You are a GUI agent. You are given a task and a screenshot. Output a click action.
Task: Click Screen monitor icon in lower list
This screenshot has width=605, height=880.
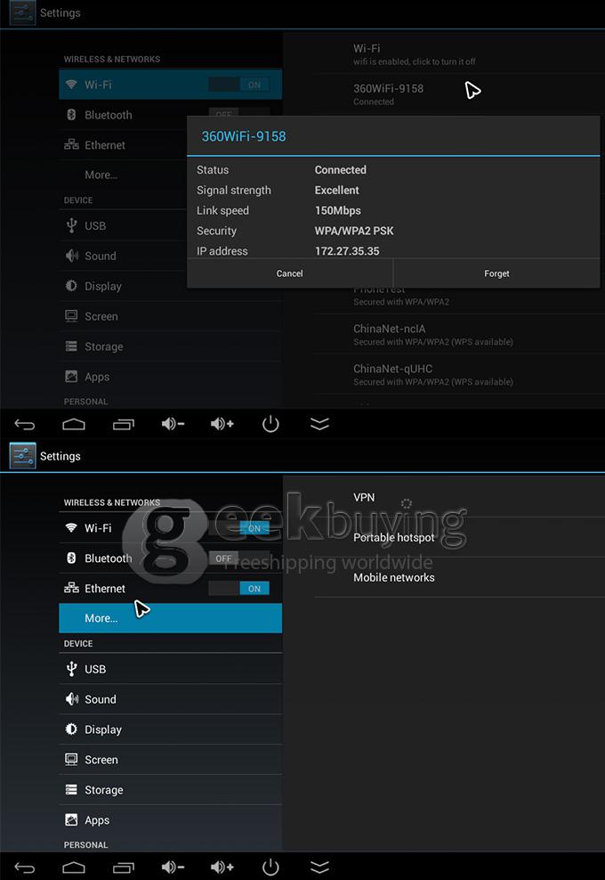click(x=71, y=760)
